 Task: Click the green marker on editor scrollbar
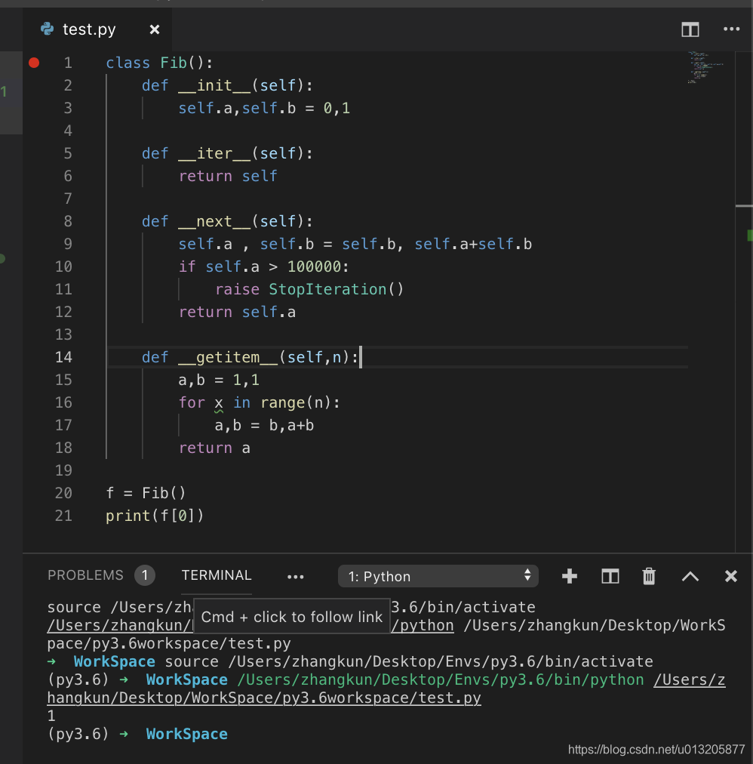click(749, 236)
